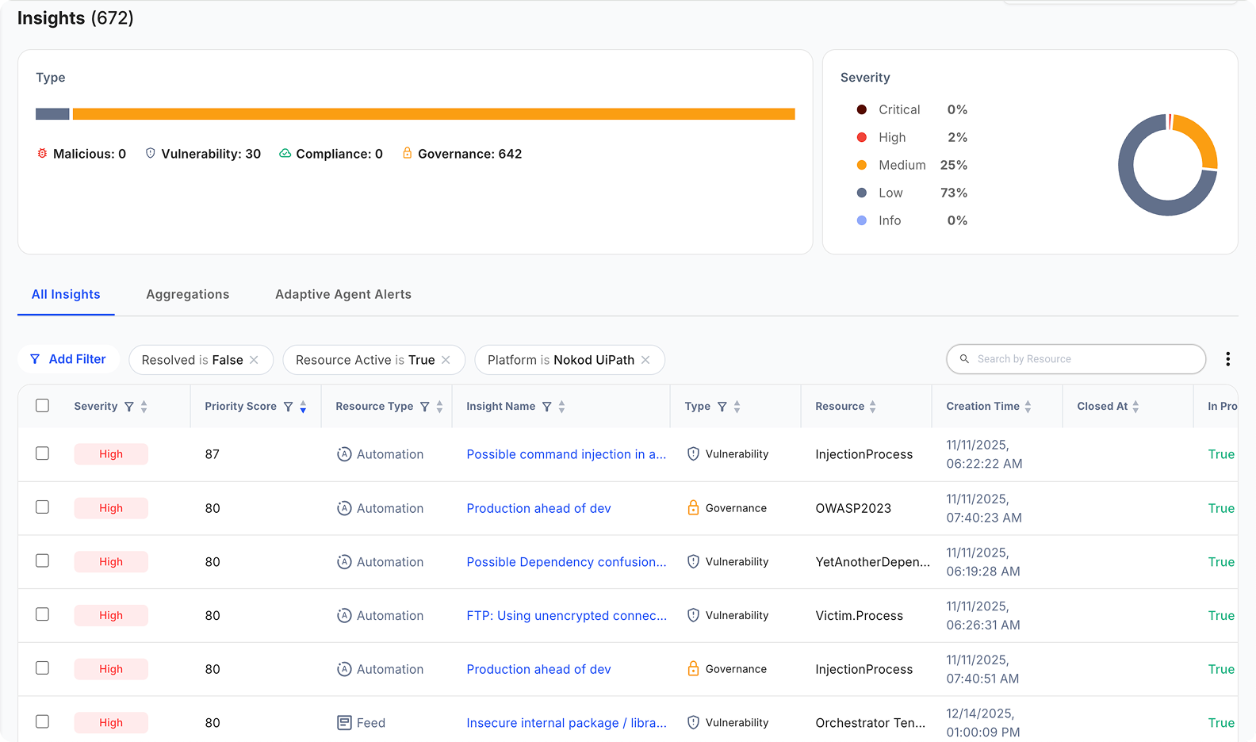This screenshot has height=742, width=1256.
Task: Toggle the select-all checkbox in table header
Action: click(43, 406)
